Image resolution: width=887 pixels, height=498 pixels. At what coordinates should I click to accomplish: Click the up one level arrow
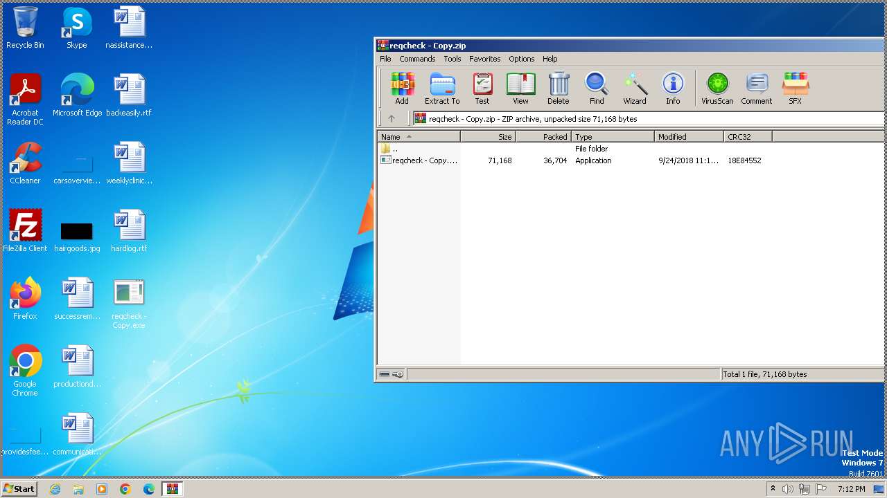click(x=392, y=118)
